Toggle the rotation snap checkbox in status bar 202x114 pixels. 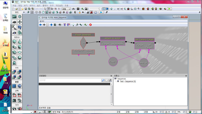pos(173,112)
